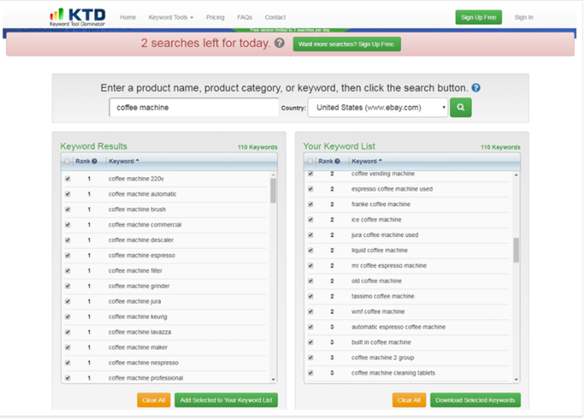Click the coffee machine search input field
The width and height of the screenshot is (585, 418).
(194, 108)
